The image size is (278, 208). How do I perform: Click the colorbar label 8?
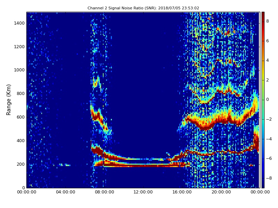pos(268,21)
